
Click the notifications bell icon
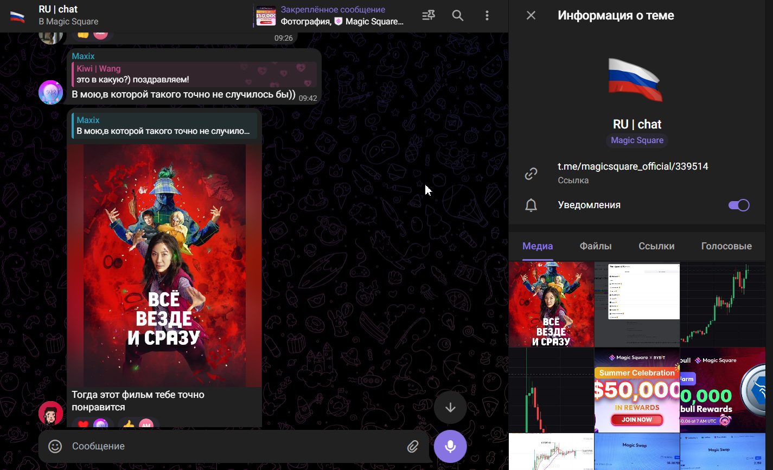click(x=531, y=205)
